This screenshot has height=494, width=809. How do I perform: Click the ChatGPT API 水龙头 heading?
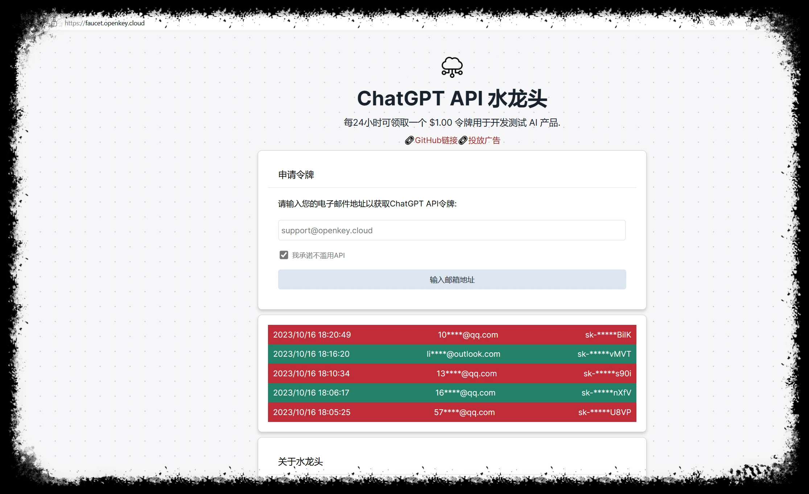[x=452, y=99]
